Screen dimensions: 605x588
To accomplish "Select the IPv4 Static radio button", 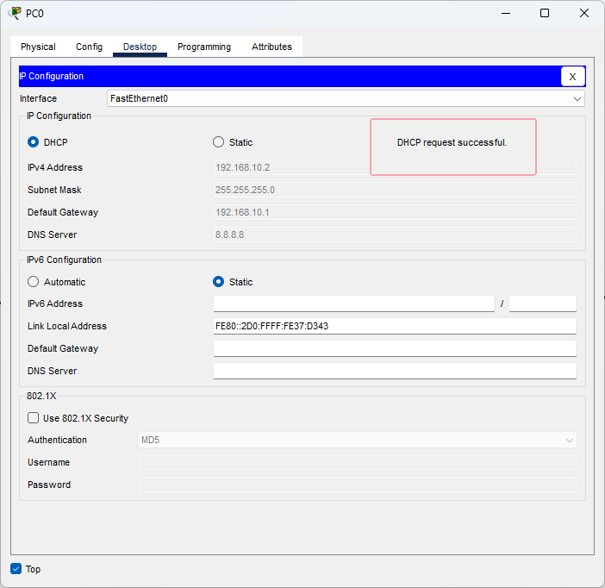I will 219,142.
